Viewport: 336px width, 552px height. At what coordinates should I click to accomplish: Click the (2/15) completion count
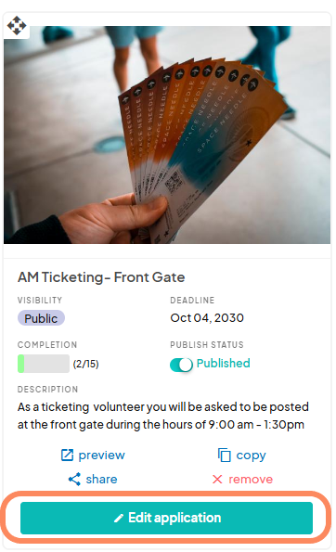tap(85, 364)
